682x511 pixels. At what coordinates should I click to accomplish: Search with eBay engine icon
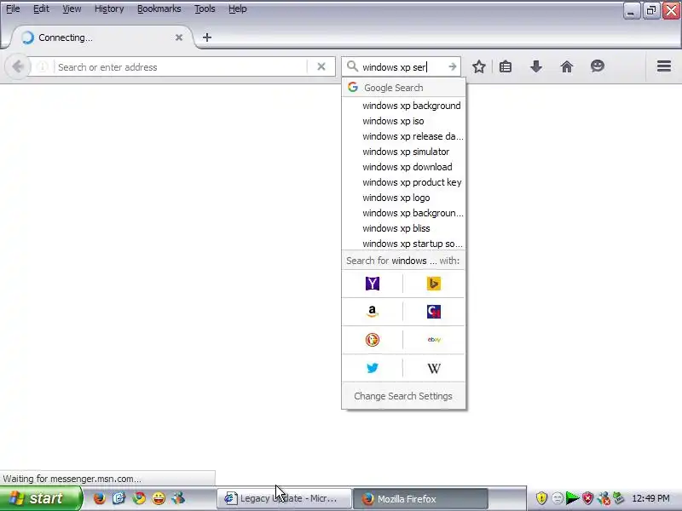(x=434, y=340)
